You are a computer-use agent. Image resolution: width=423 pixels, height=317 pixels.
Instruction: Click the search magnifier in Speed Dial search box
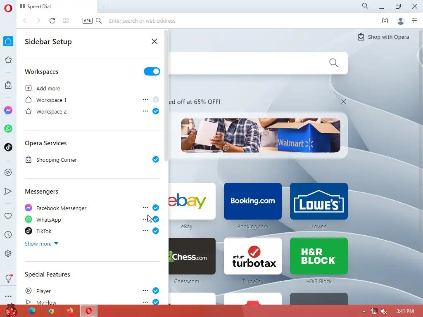pos(334,63)
